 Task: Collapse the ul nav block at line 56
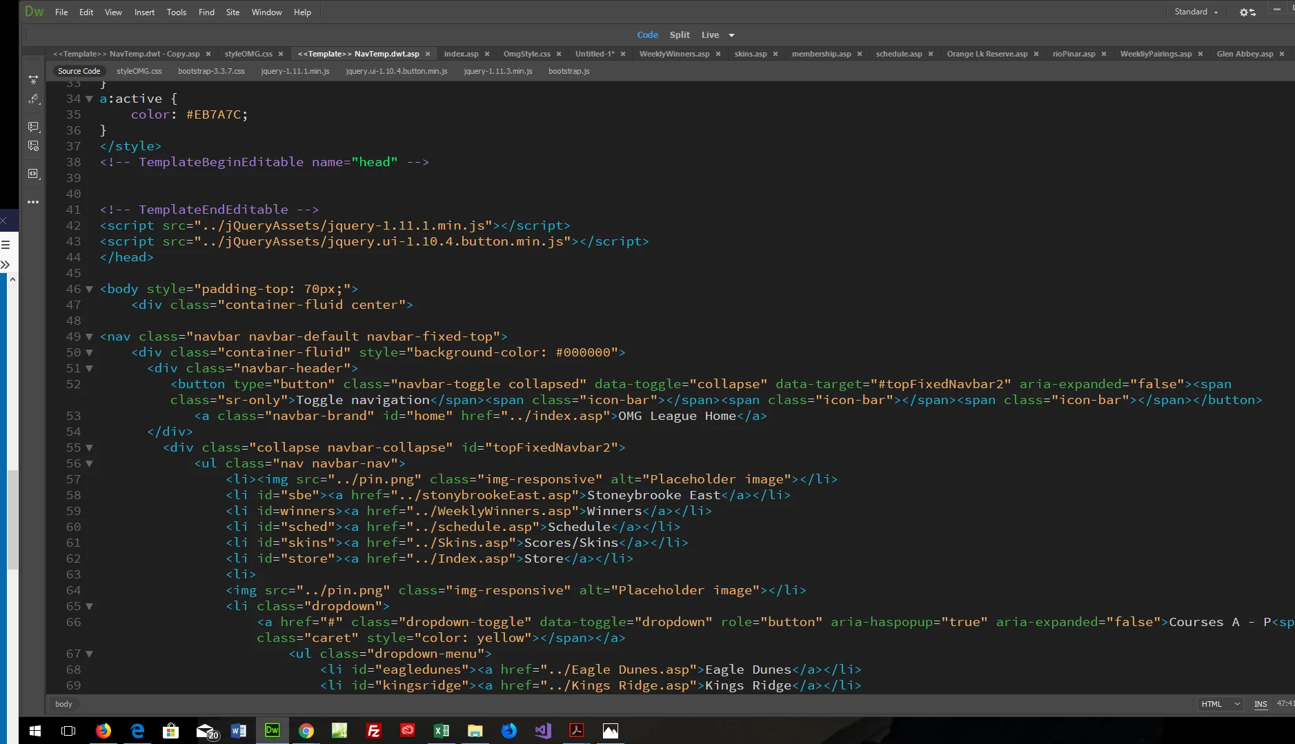pyautogui.click(x=89, y=464)
